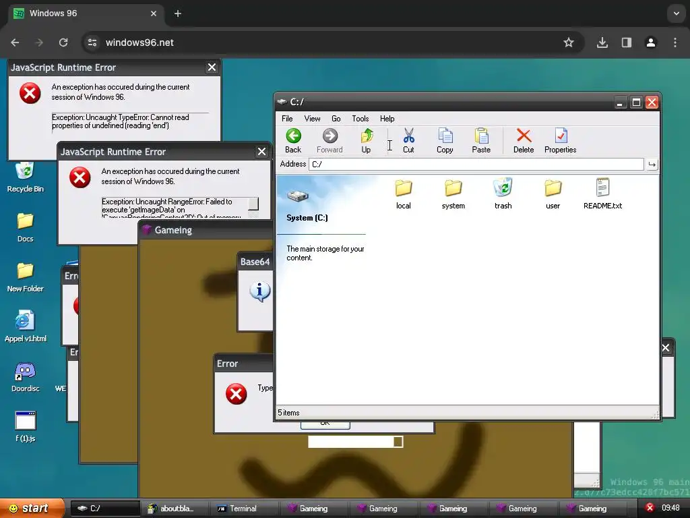This screenshot has width=690, height=518.
Task: Open the browser profile icon
Action: (x=650, y=42)
